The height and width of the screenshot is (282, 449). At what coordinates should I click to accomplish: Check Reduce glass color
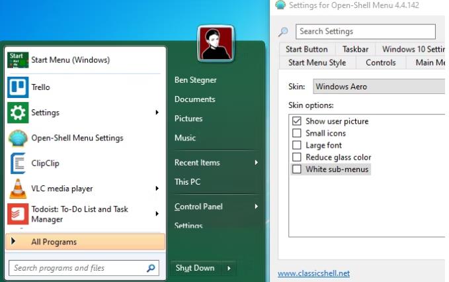pos(297,157)
